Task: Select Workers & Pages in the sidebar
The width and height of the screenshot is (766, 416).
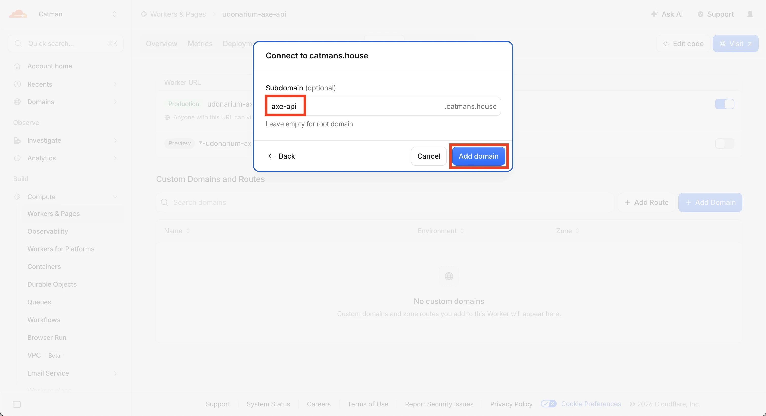Action: (53, 214)
